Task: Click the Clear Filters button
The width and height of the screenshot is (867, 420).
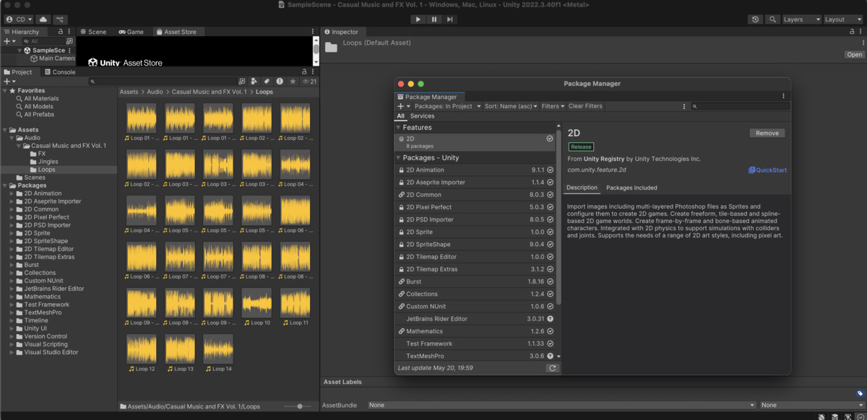Action: pyautogui.click(x=585, y=106)
